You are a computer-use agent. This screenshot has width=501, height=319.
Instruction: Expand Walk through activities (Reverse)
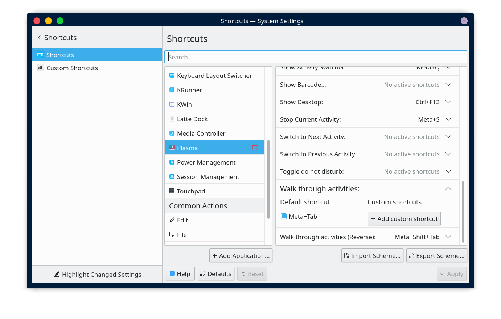click(x=448, y=237)
